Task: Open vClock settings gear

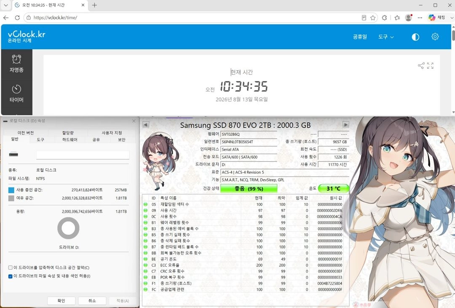Action: (x=435, y=37)
